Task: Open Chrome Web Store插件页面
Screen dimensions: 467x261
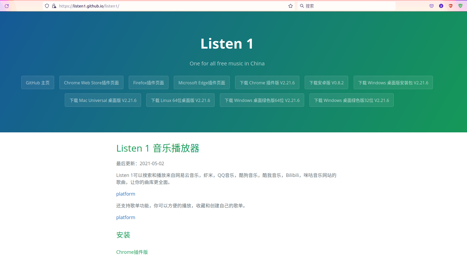Action: [x=91, y=83]
